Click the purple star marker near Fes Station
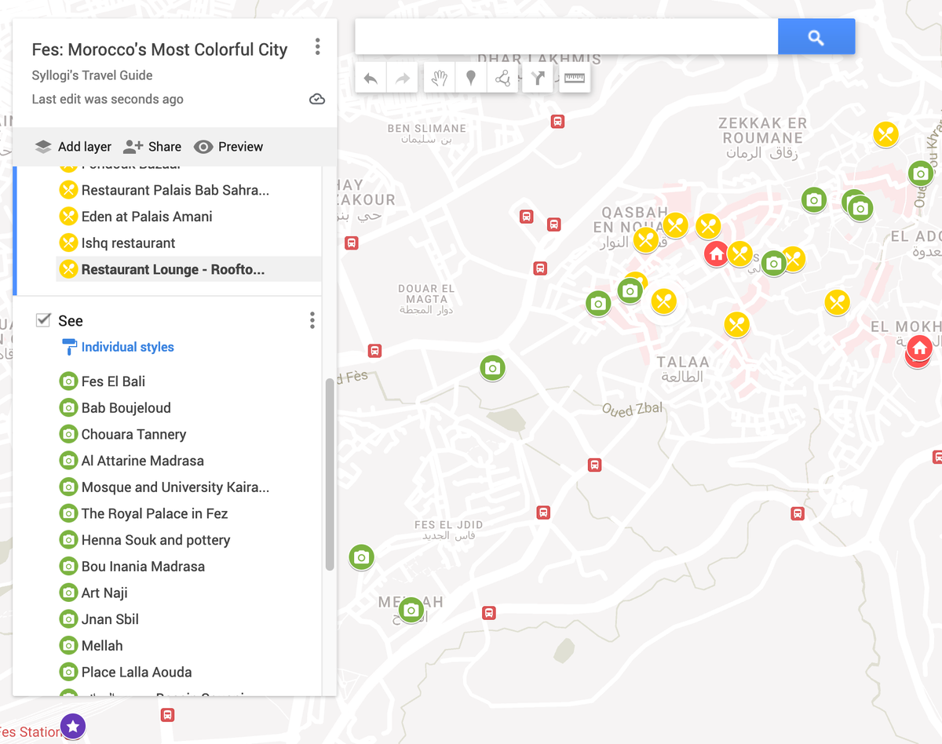The width and height of the screenshot is (942, 744). pos(73,727)
